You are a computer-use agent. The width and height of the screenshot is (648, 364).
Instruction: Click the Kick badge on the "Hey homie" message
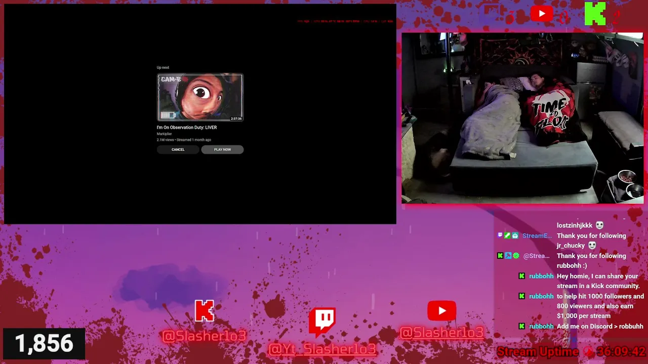(522, 276)
